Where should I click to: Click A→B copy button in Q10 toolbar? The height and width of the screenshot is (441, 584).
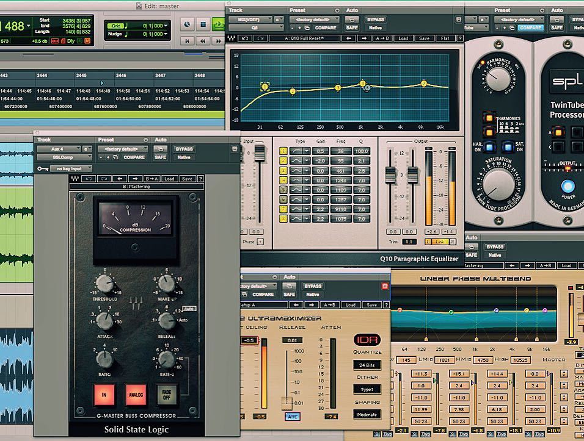pyautogui.click(x=382, y=38)
